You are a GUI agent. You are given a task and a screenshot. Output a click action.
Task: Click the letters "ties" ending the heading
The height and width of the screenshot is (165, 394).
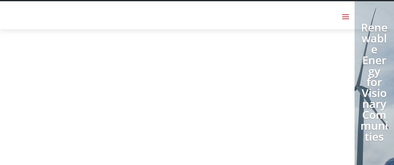[x=374, y=137]
